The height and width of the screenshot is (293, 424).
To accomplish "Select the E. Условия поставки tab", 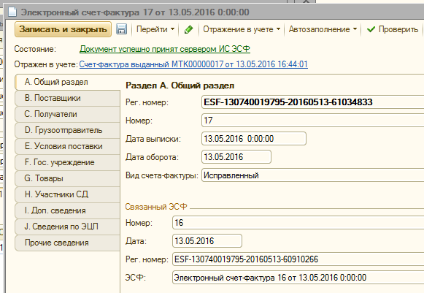I will pyautogui.click(x=68, y=146).
